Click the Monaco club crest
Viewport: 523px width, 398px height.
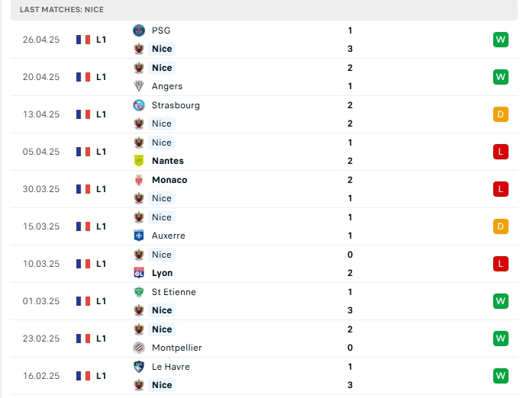(139, 180)
